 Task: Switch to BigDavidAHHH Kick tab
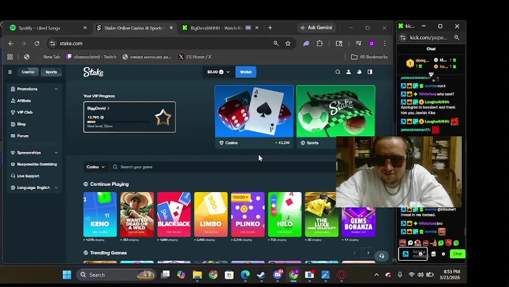pos(220,28)
